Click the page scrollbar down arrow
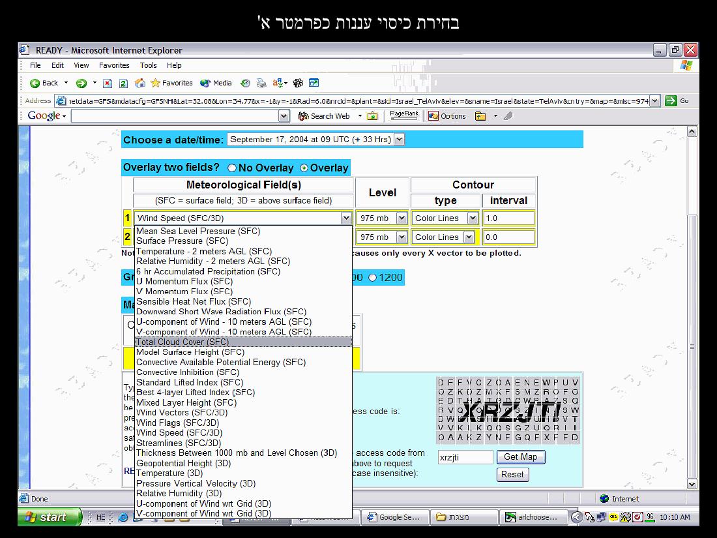Image resolution: width=717 pixels, height=538 pixels. [x=692, y=484]
